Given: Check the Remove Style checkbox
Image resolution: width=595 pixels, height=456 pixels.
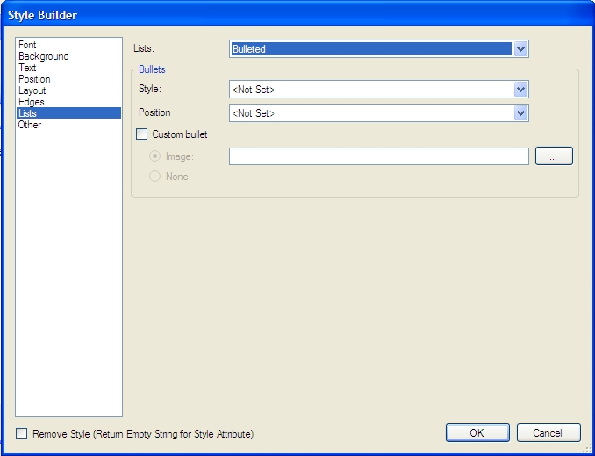Looking at the screenshot, I should pyautogui.click(x=22, y=434).
